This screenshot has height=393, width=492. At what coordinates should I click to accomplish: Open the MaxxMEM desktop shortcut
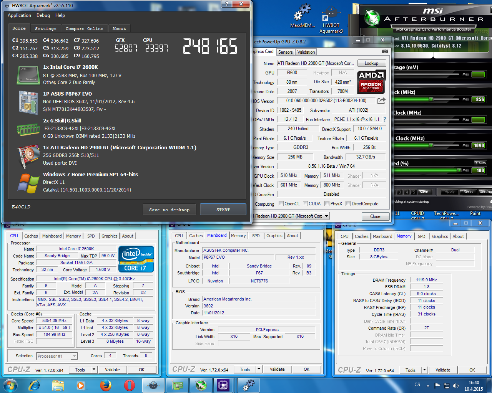click(x=303, y=16)
